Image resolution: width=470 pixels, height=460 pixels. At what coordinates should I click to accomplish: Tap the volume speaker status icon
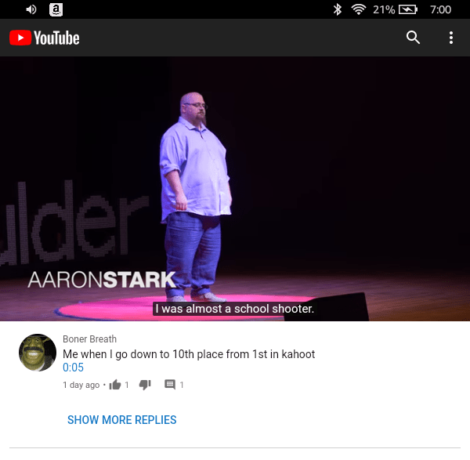[31, 9]
